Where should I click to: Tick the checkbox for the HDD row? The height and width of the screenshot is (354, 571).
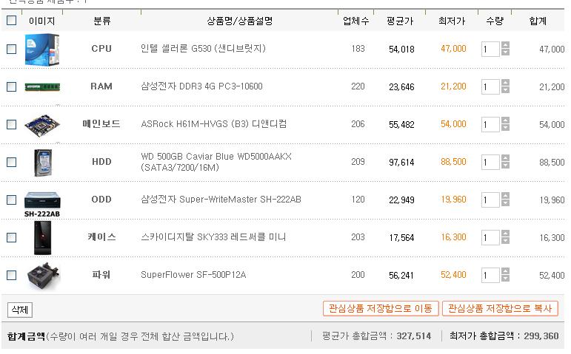pyautogui.click(x=12, y=162)
